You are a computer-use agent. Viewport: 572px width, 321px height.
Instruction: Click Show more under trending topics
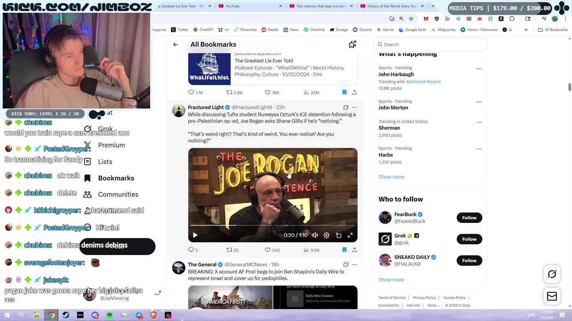click(x=391, y=177)
